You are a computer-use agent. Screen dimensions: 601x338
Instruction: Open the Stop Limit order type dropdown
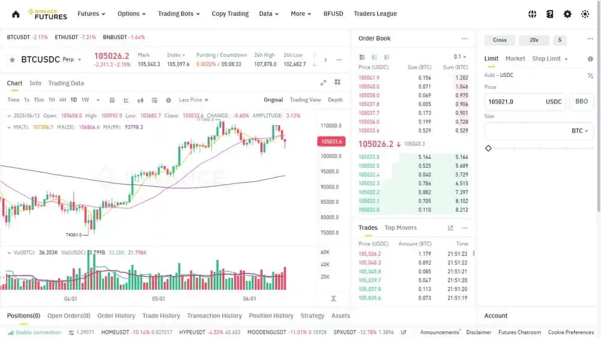(x=550, y=59)
